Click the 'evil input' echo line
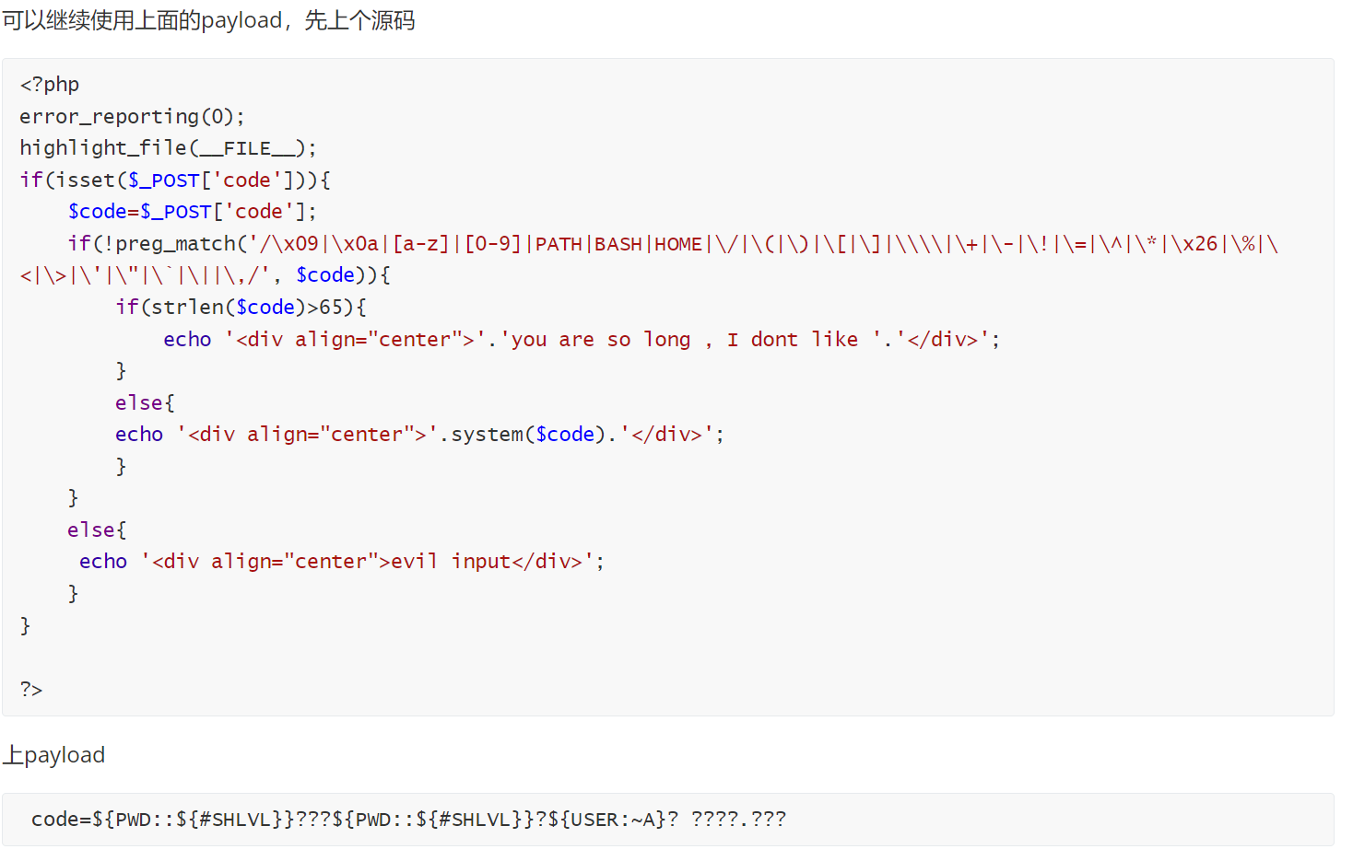Image resolution: width=1353 pixels, height=861 pixels. [342, 562]
